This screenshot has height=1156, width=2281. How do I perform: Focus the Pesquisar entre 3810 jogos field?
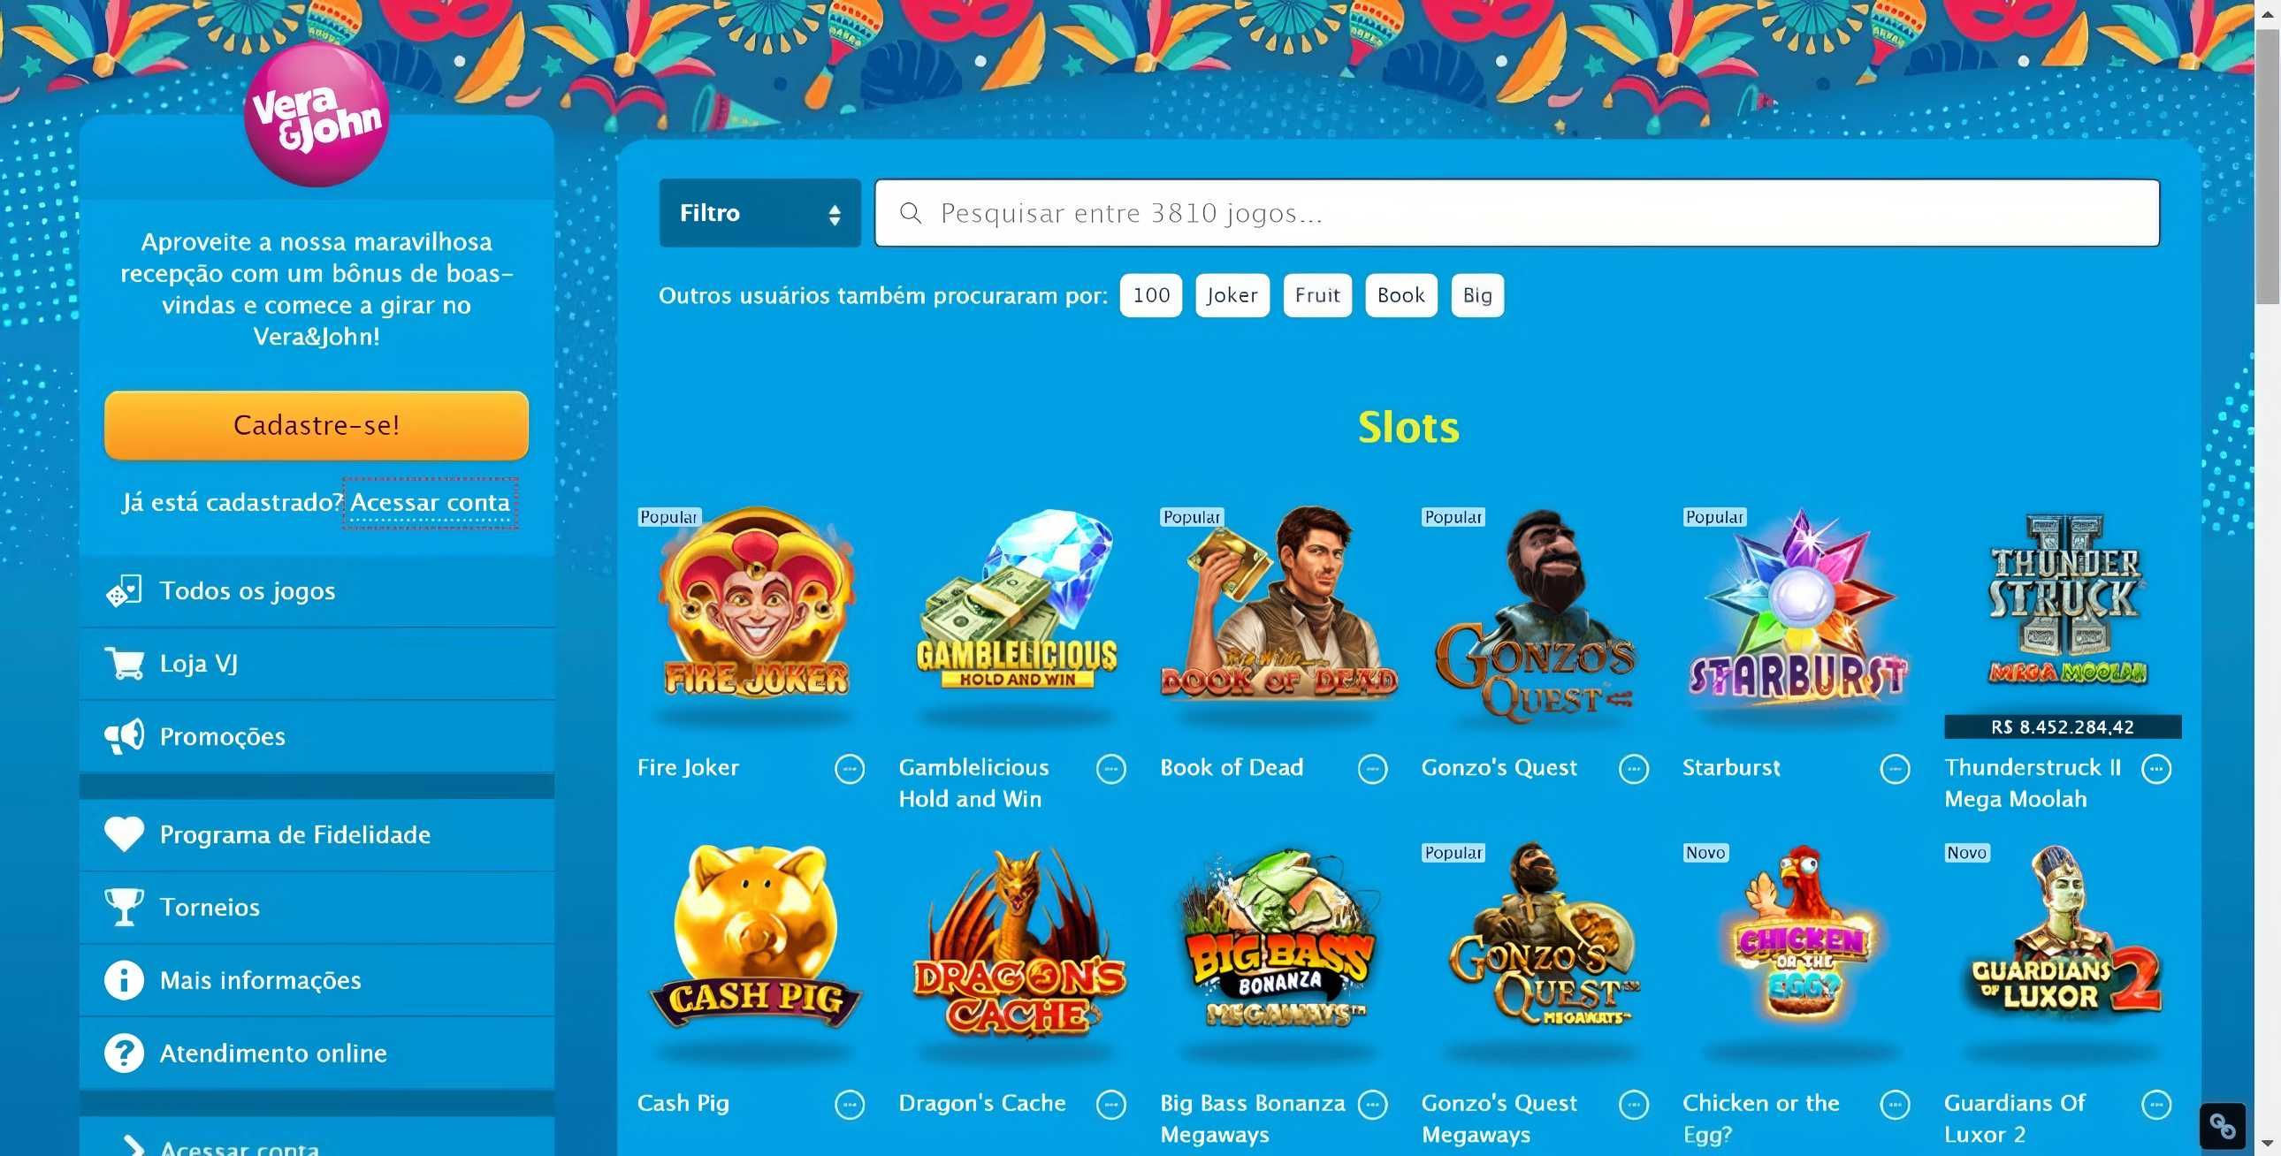pos(1517,212)
